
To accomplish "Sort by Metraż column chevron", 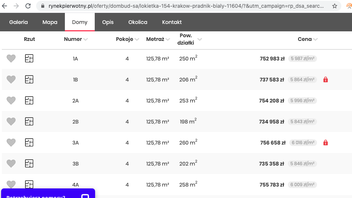I will point(168,39).
